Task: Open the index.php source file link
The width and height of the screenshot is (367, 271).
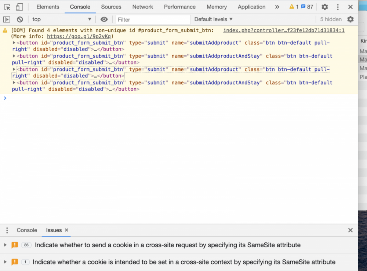Action: [x=284, y=31]
